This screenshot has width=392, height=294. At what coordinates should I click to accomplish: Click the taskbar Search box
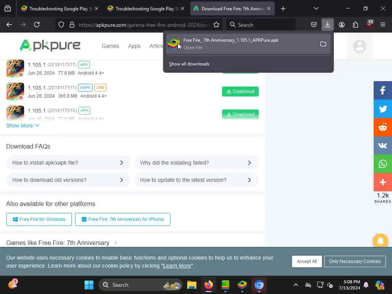(x=140, y=285)
